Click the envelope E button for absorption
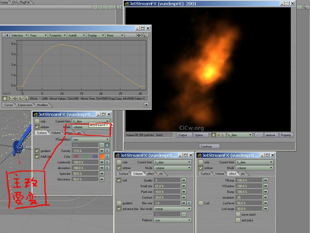The image size is (310, 233). click(x=107, y=168)
